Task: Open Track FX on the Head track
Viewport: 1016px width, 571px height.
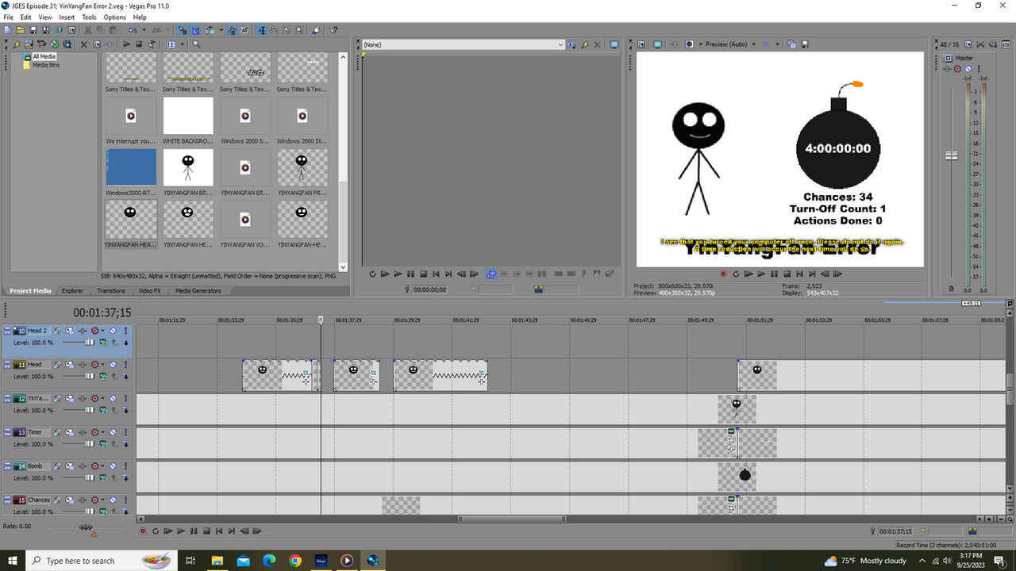Action: pyautogui.click(x=56, y=364)
